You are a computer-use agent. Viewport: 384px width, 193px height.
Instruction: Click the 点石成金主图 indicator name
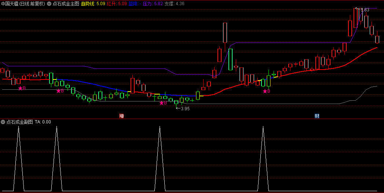pyautogui.click(x=66, y=4)
